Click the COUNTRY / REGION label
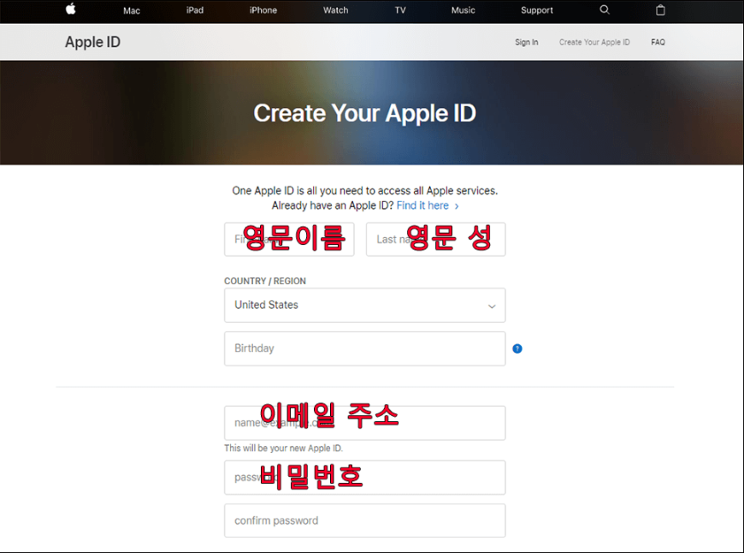 tap(265, 282)
